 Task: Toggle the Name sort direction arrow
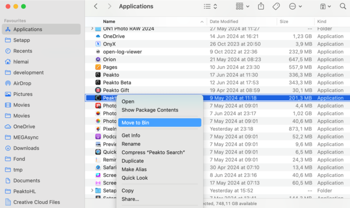202,22
